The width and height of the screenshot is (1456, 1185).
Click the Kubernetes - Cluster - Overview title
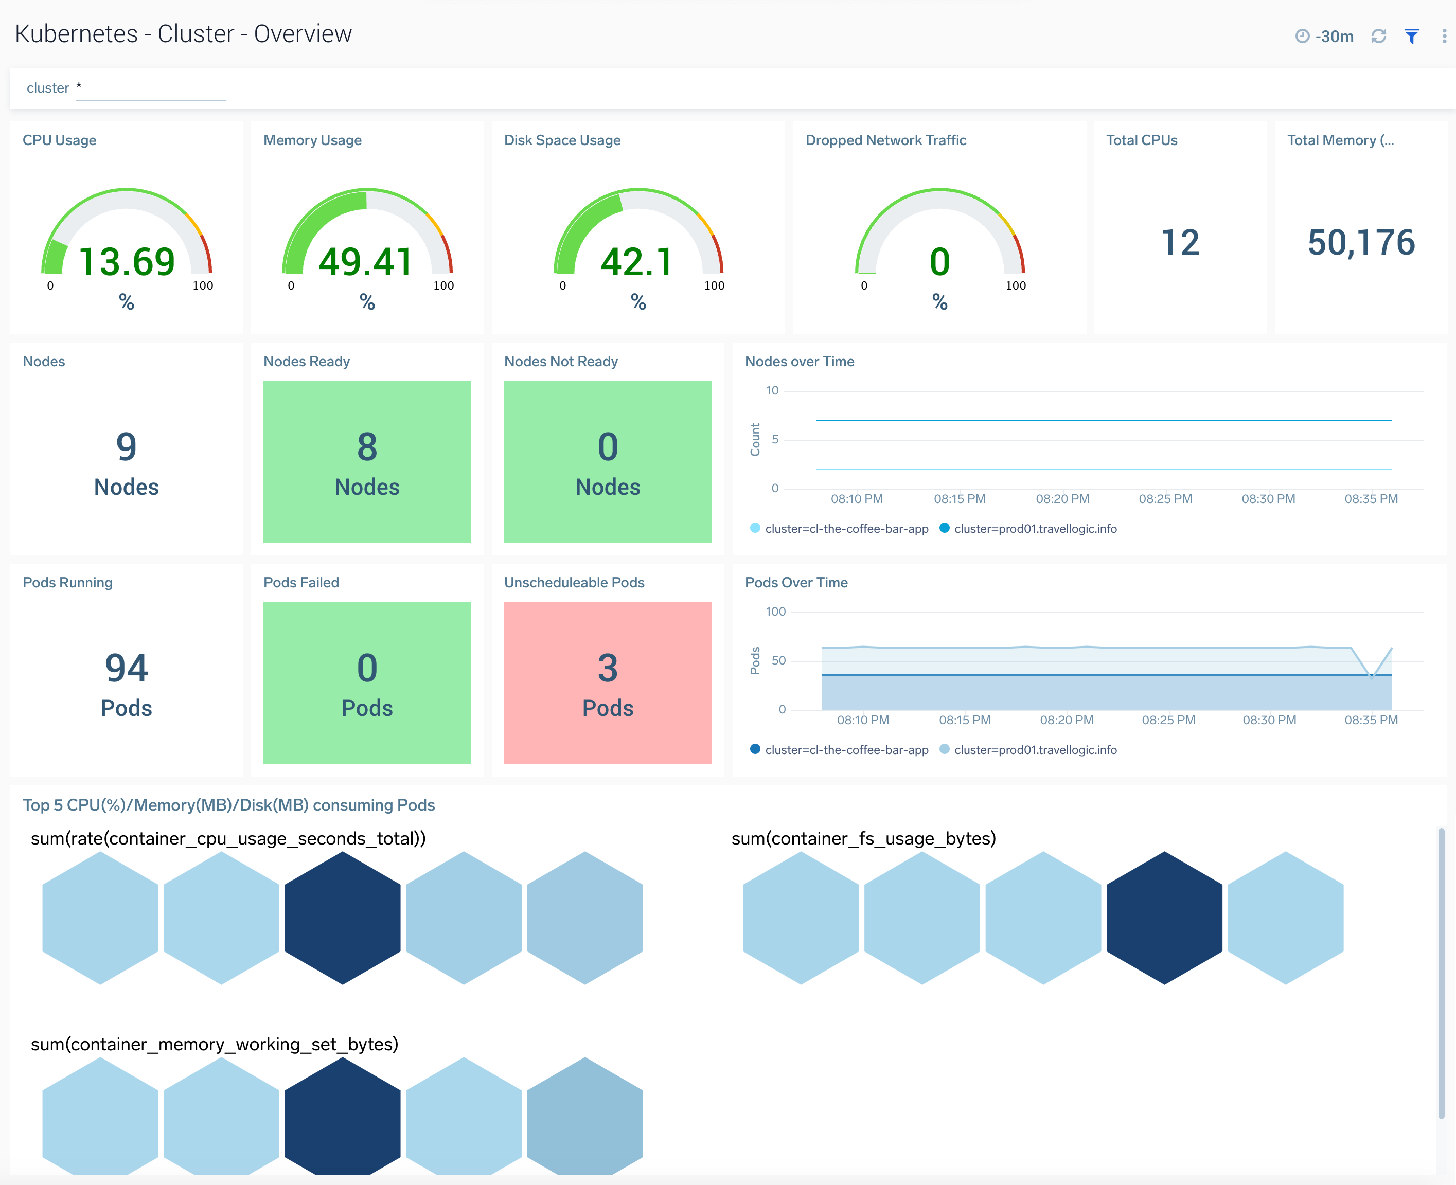click(x=183, y=33)
